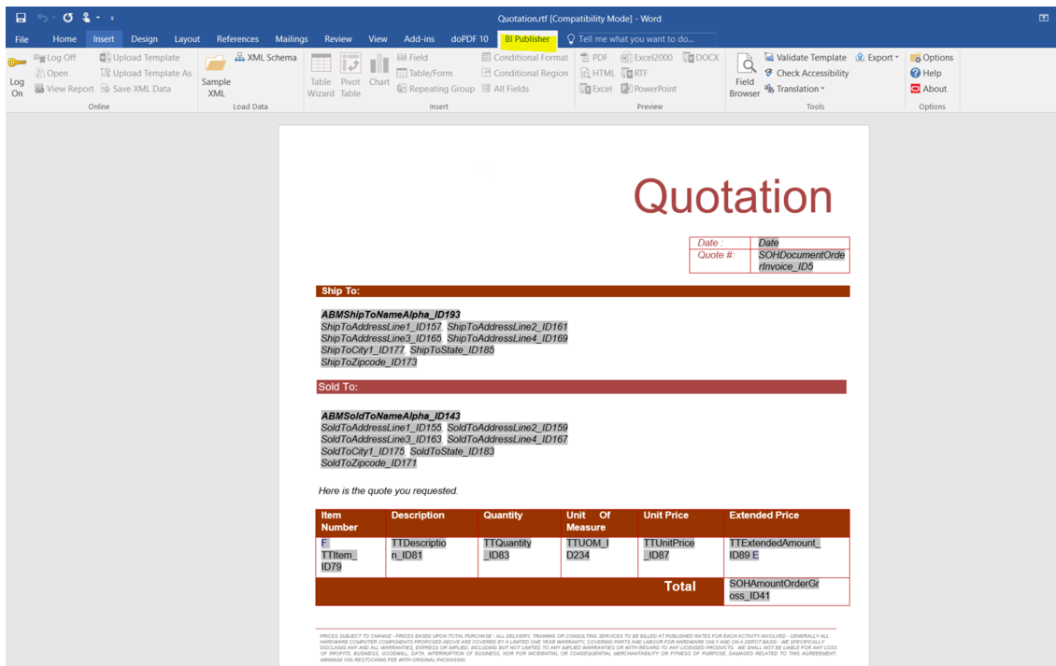Click XML Schema button
1056x666 pixels.
(x=265, y=58)
